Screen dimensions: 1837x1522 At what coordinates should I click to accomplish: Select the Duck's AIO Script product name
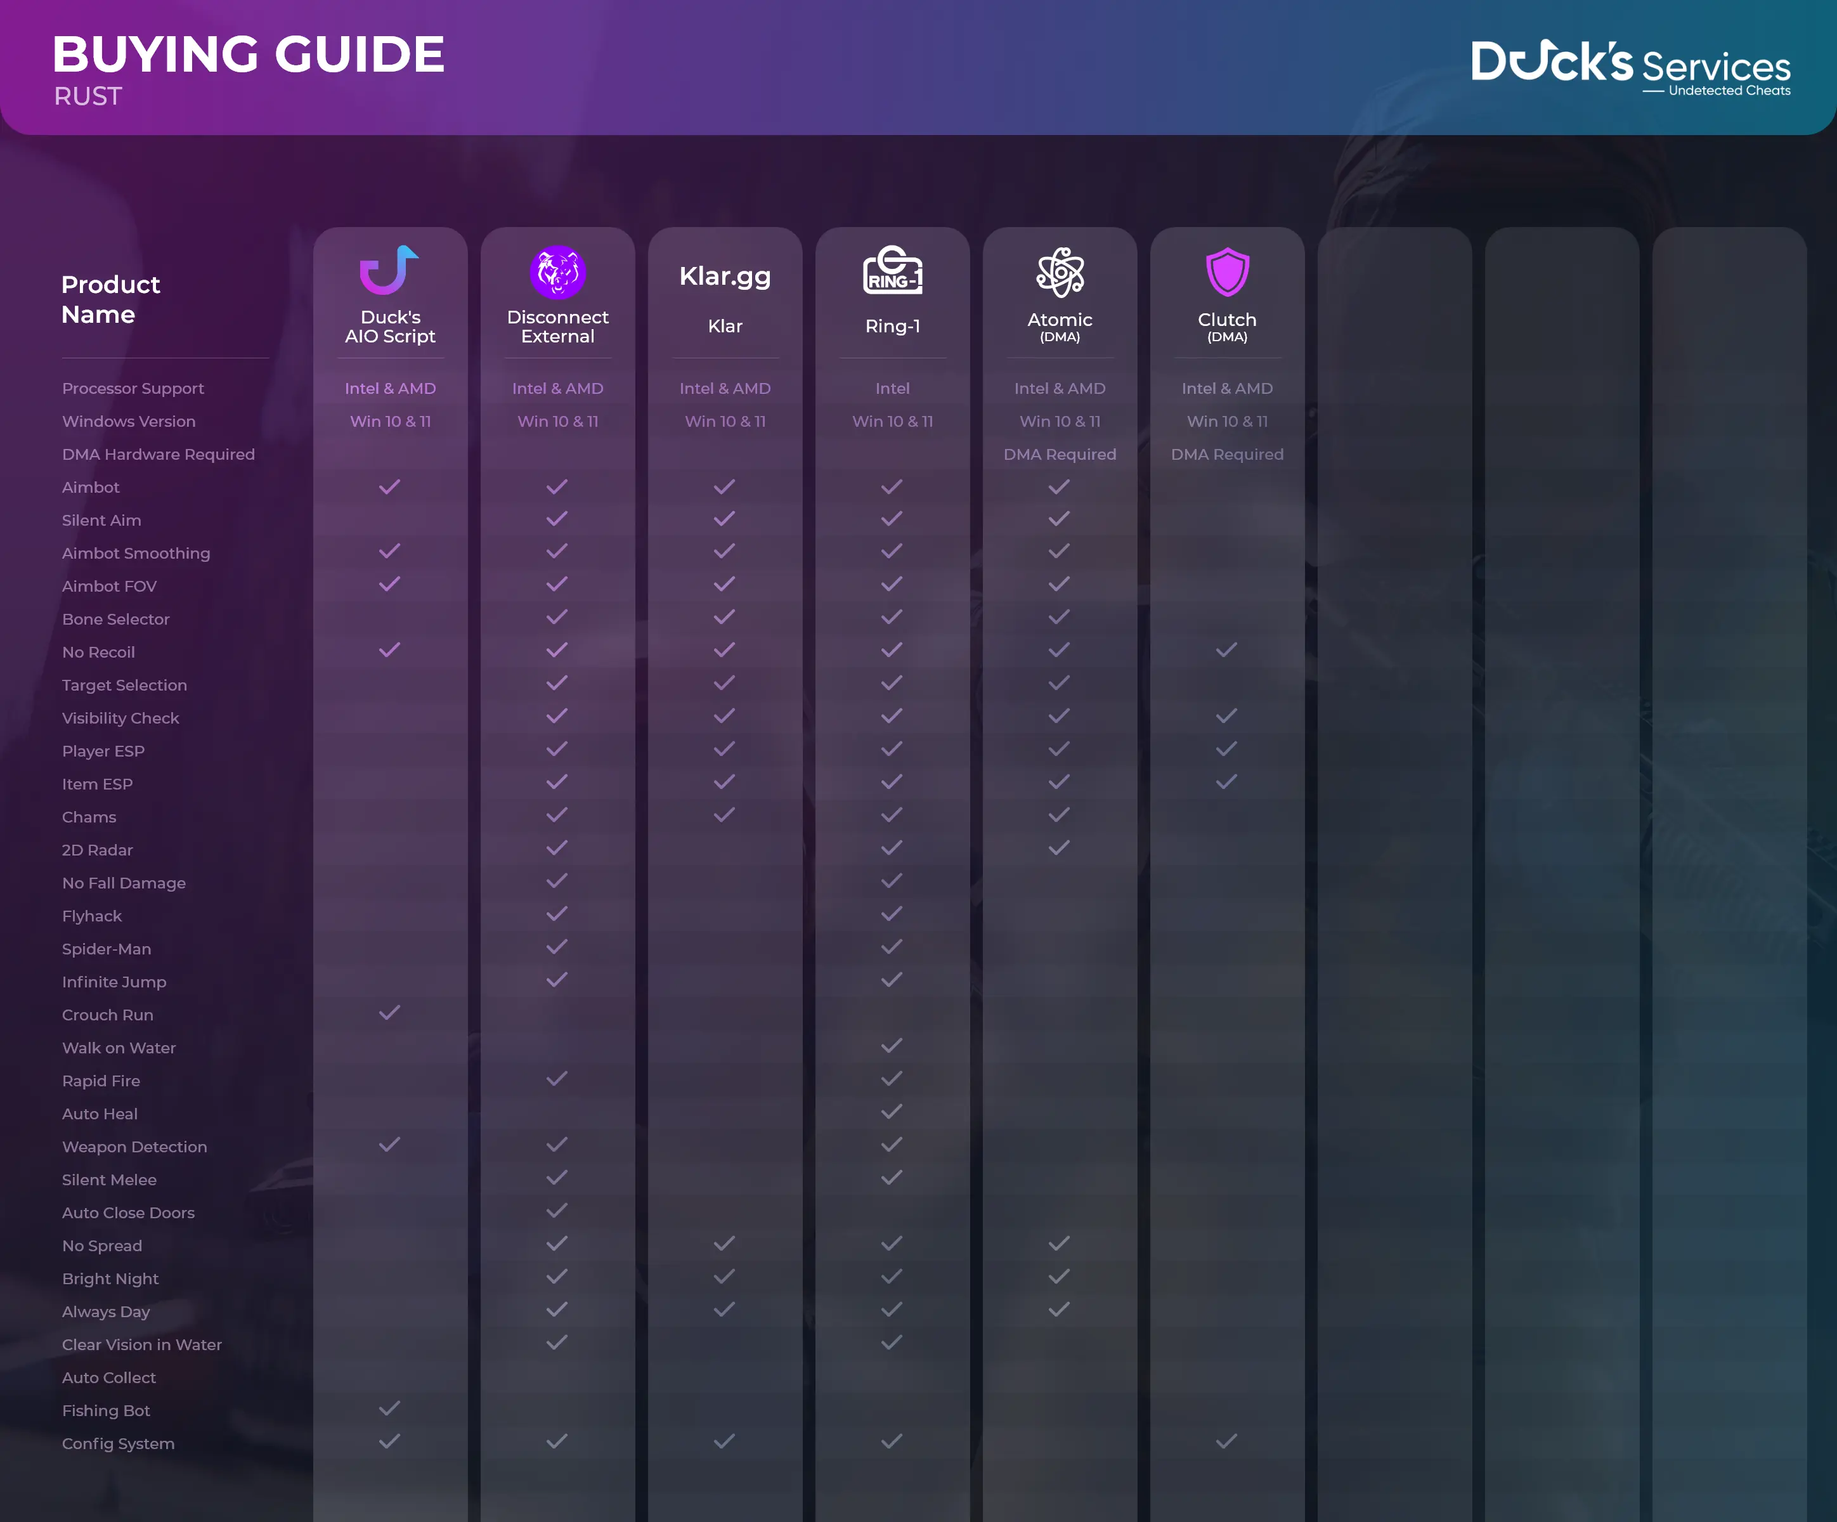pos(390,327)
